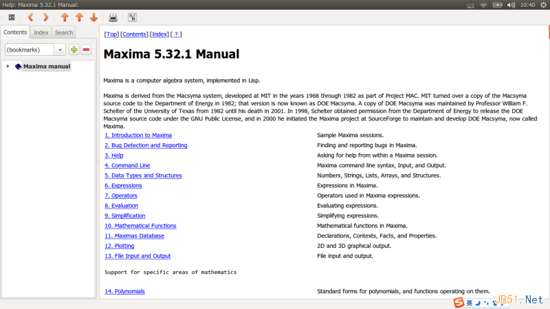Viewport: 550px width, 309px height.
Task: Click the Sogou input method S icon
Action: (x=459, y=302)
